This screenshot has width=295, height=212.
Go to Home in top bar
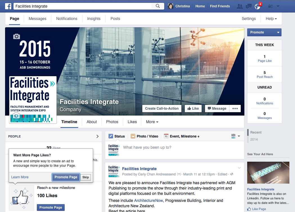coord(200,6)
